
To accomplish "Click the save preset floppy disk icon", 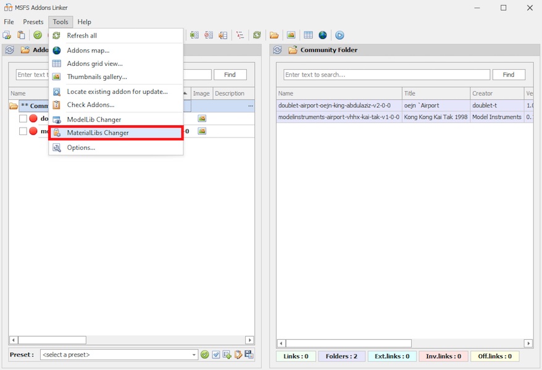I will pos(249,355).
